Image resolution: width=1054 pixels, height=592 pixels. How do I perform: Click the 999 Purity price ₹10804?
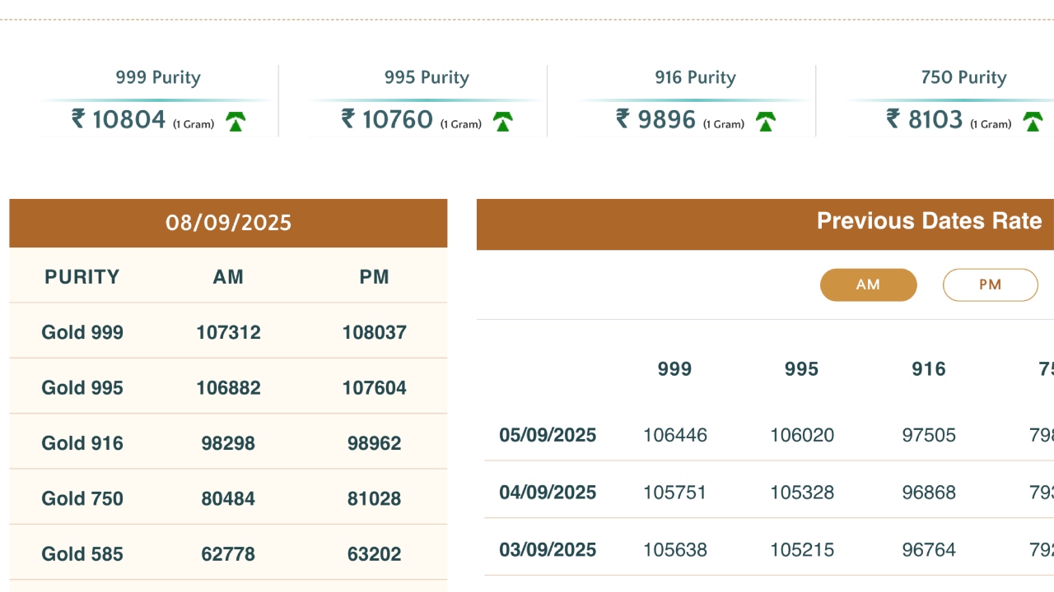[128, 120]
